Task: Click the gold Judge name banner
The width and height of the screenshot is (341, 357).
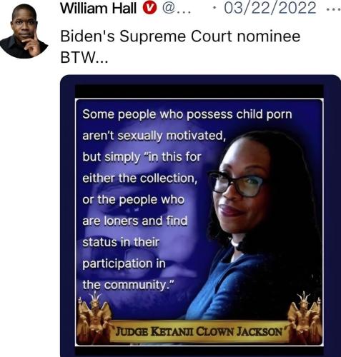Action: click(x=199, y=331)
